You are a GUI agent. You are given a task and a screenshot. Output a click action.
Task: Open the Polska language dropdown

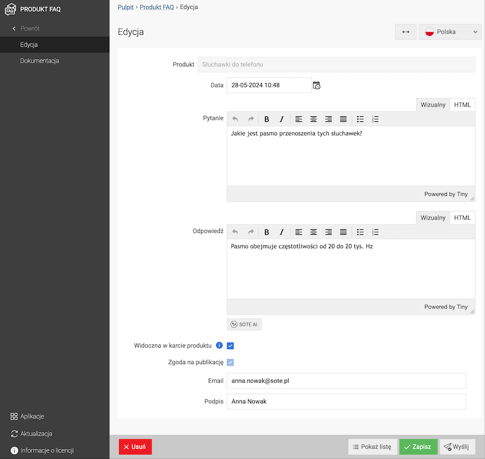(x=449, y=31)
